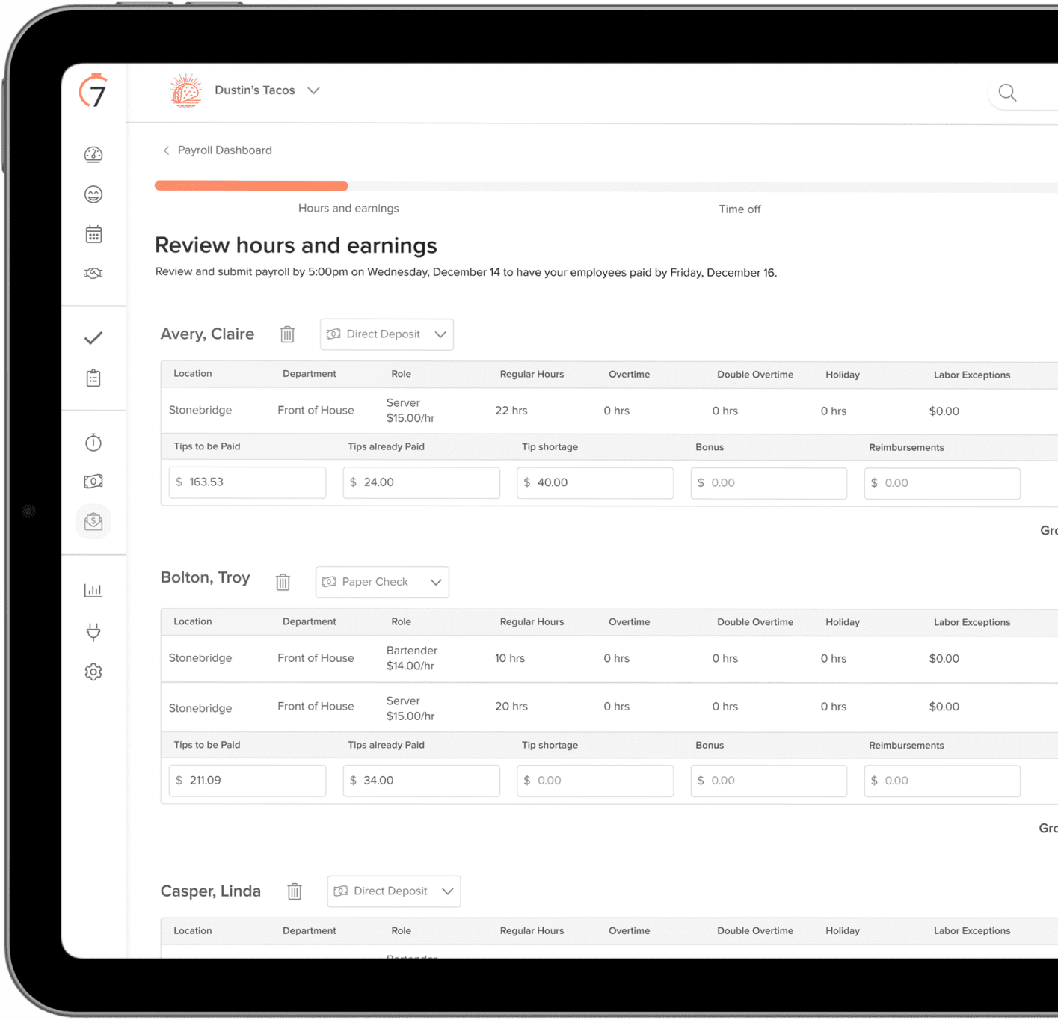This screenshot has height=1020, width=1058.
Task: Click Avery's Bonus amount field
Action: tap(769, 483)
